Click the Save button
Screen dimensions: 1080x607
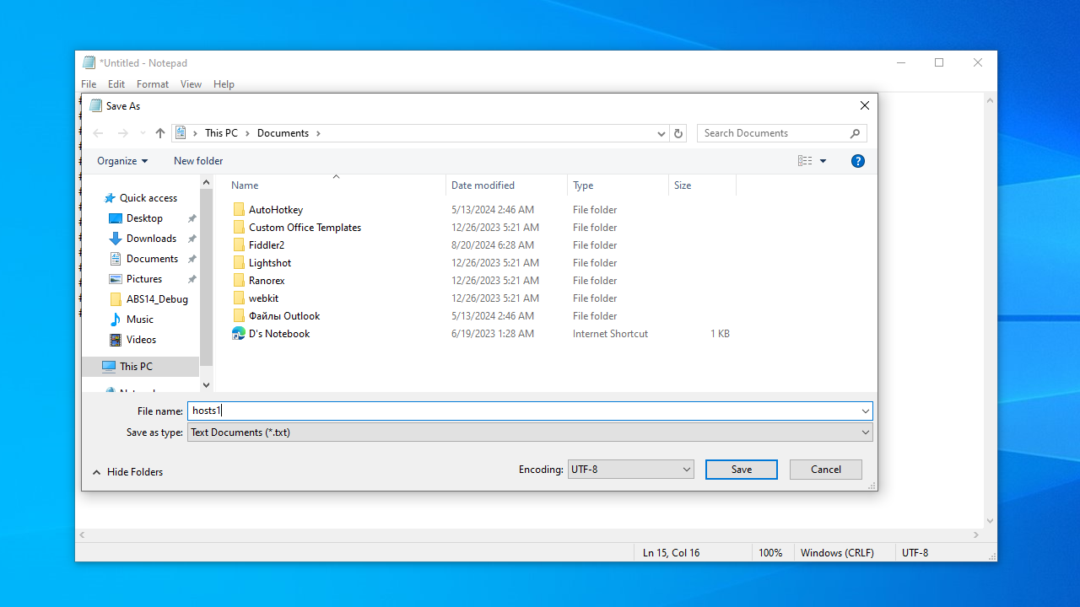741,470
